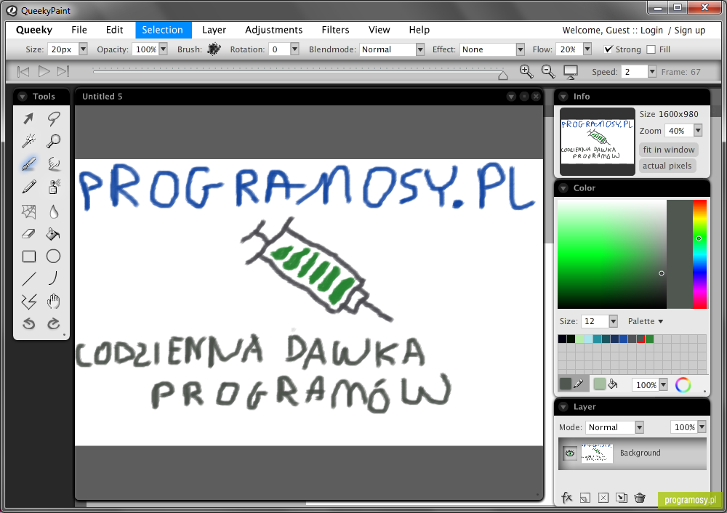Activate the Smudge finger tool
Image resolution: width=727 pixels, height=513 pixels.
[x=53, y=163]
